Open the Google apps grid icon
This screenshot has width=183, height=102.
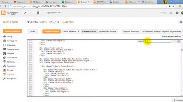(171, 13)
